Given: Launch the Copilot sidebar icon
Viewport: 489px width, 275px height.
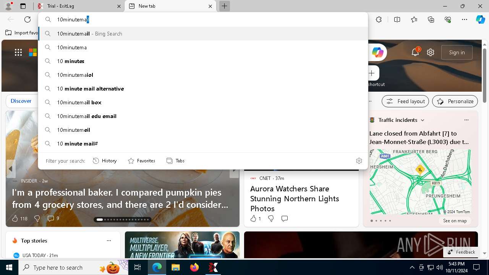Looking at the screenshot, I should click(480, 19).
